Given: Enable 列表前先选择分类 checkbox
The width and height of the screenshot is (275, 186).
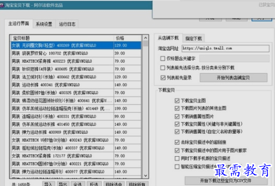Looking at the screenshot, I should tap(163, 68).
